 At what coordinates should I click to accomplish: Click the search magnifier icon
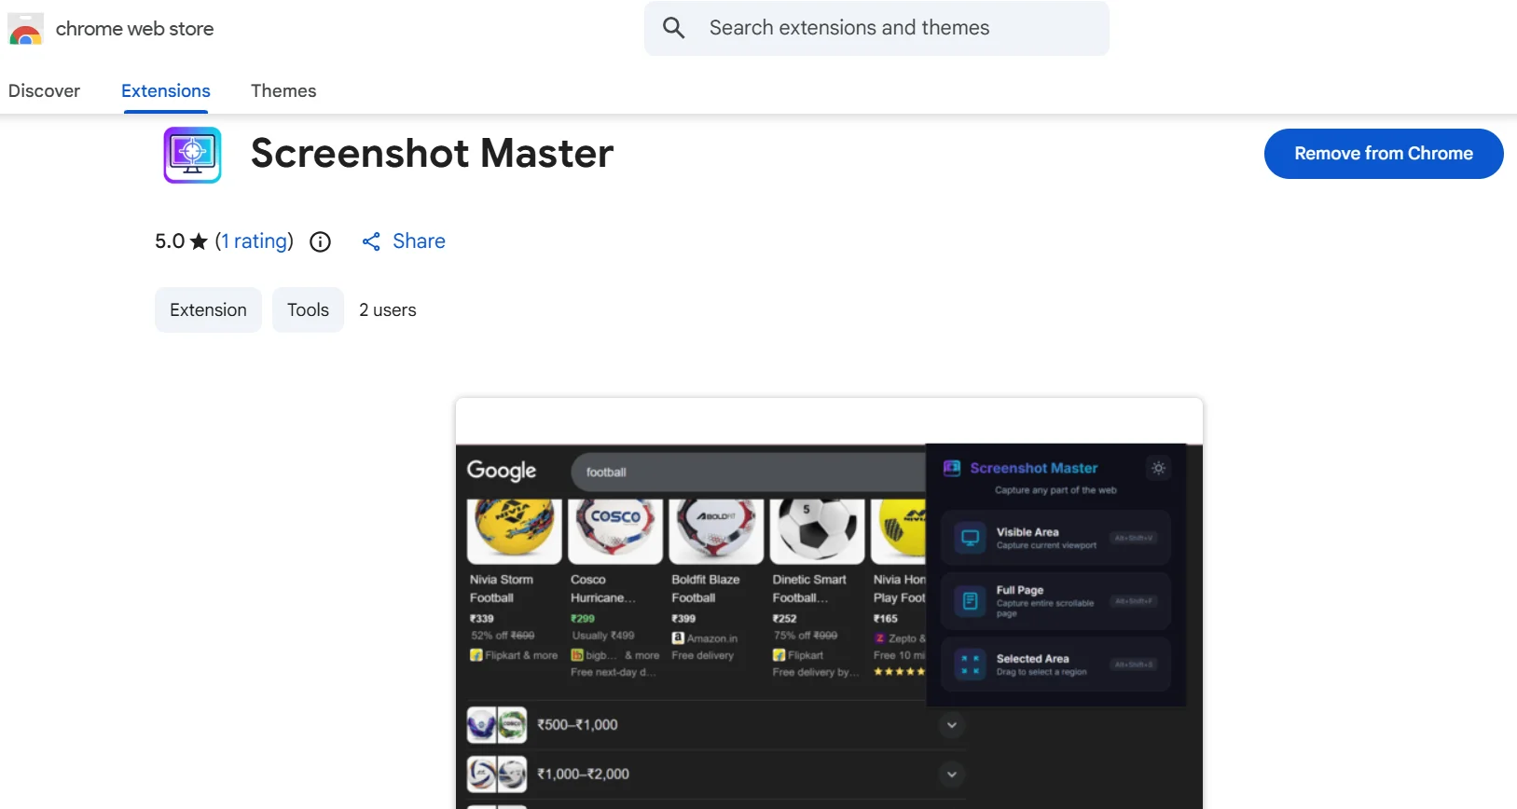tap(674, 28)
